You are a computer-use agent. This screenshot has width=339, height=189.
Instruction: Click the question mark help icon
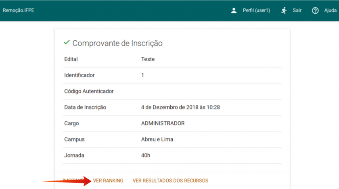(x=315, y=10)
